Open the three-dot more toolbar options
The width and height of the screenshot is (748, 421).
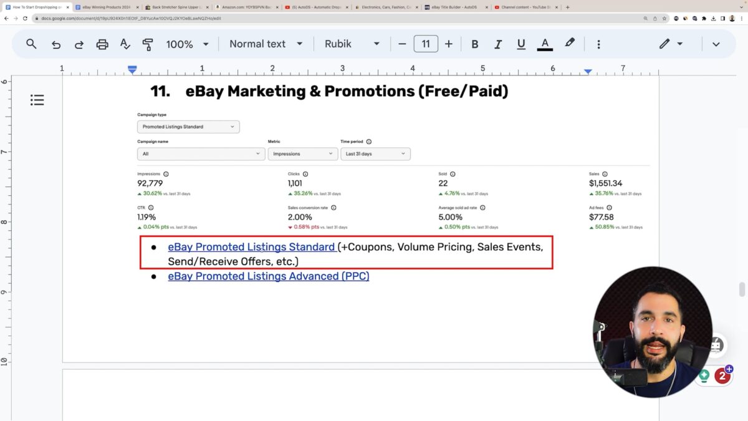pyautogui.click(x=598, y=44)
